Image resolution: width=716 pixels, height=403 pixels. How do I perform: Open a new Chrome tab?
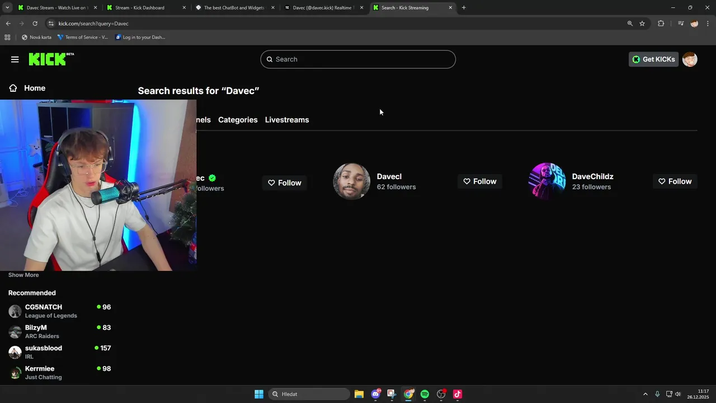point(464,8)
